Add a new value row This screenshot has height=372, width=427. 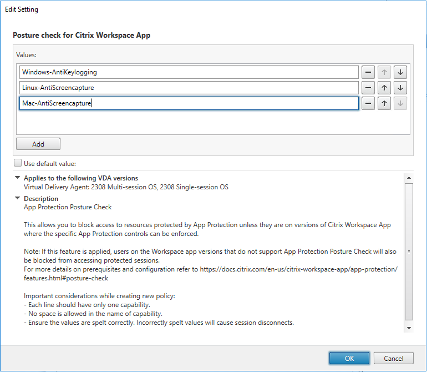[x=38, y=144]
